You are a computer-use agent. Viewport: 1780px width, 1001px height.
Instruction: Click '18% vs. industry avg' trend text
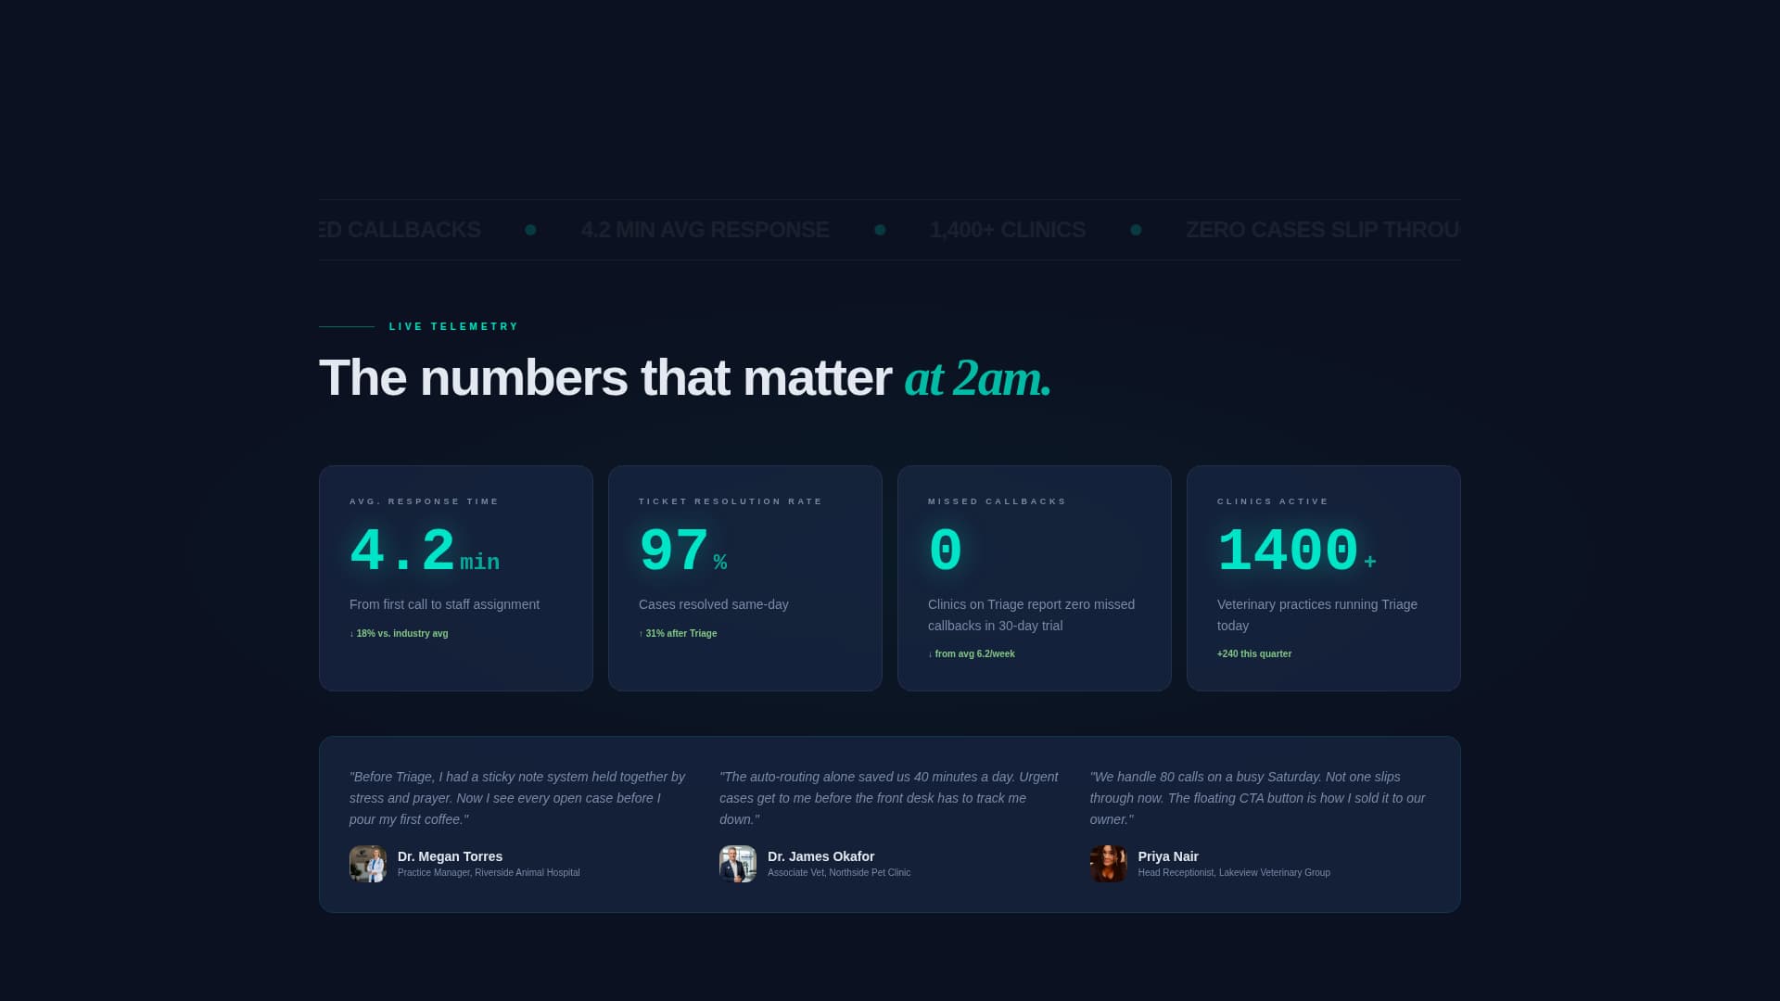399,634
